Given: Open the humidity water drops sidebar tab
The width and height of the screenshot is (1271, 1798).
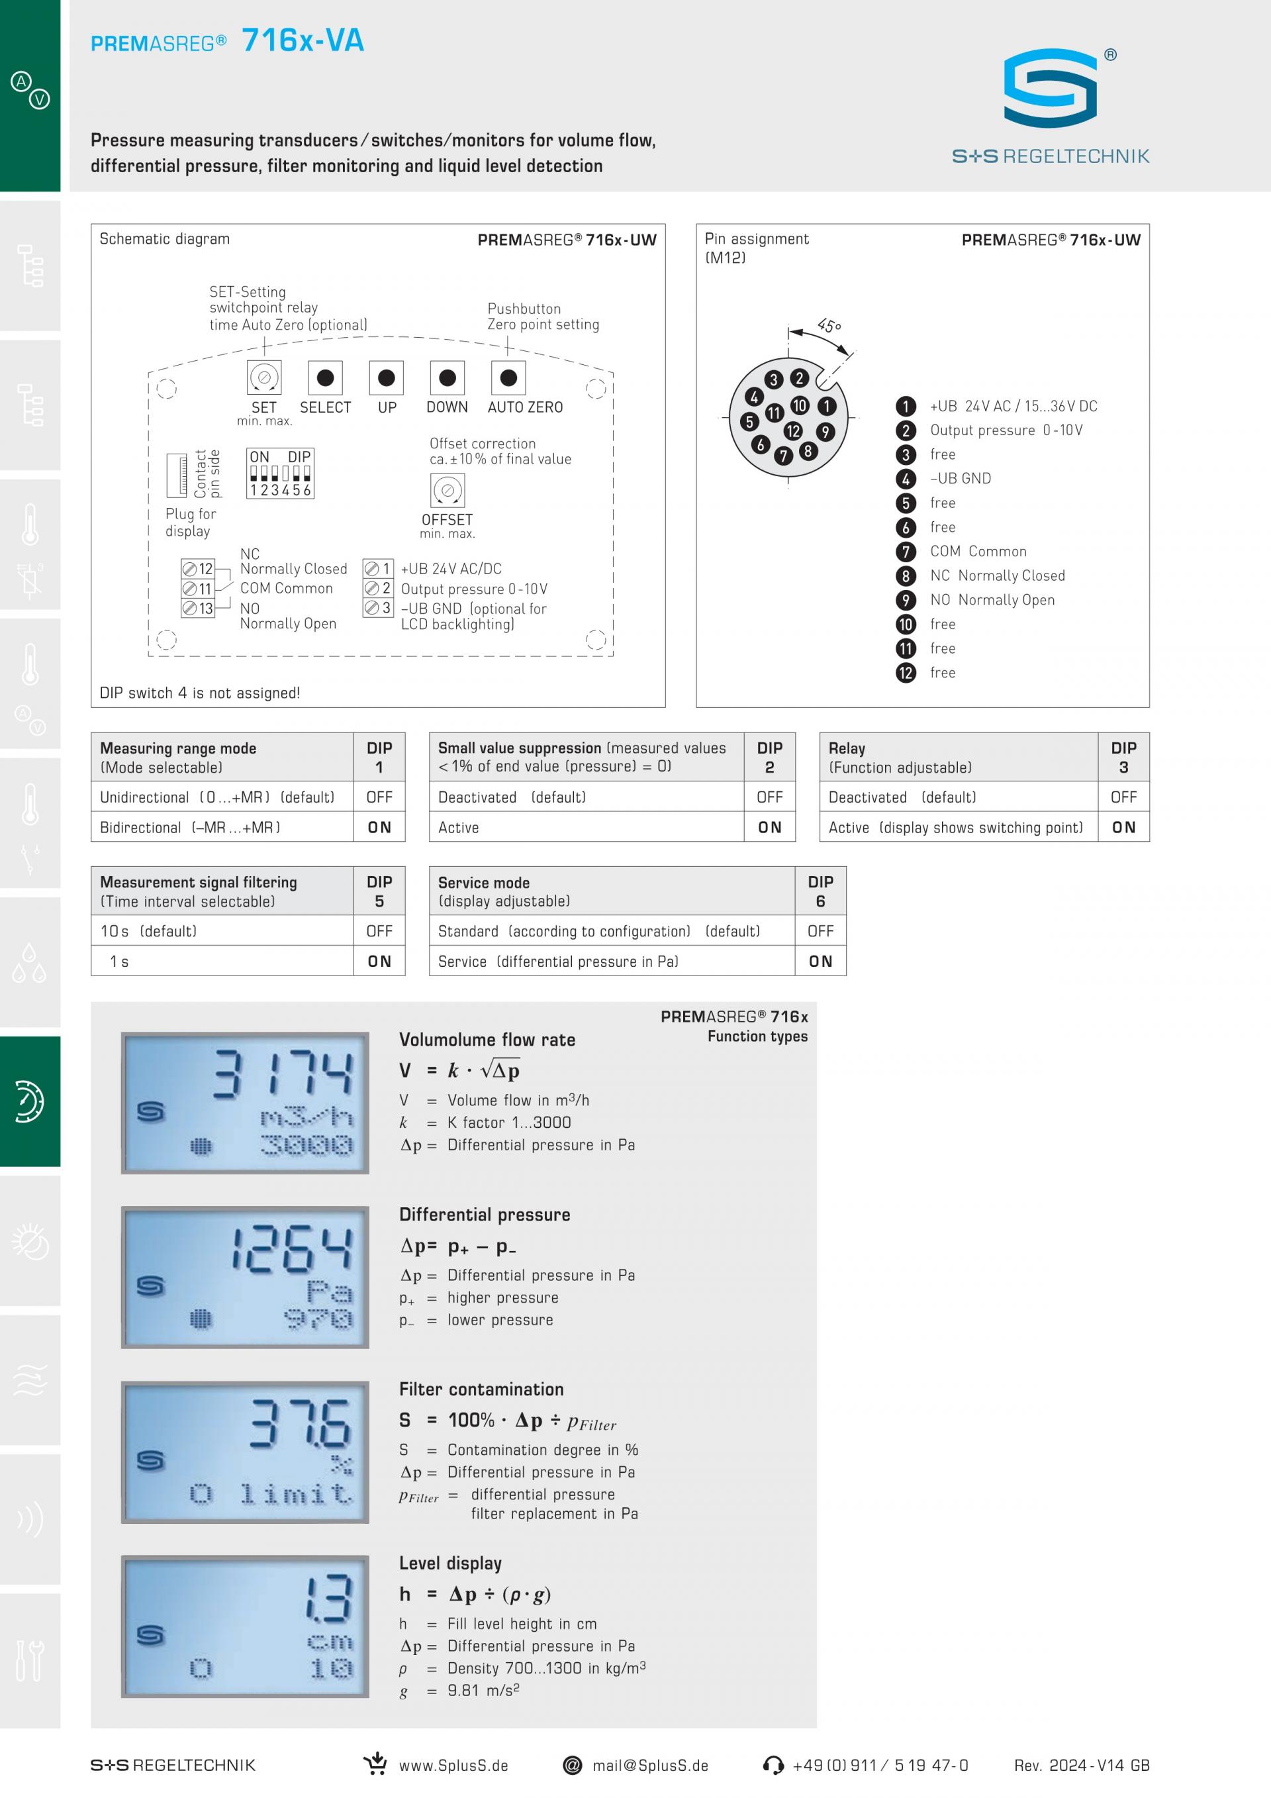Looking at the screenshot, I should click(30, 962).
